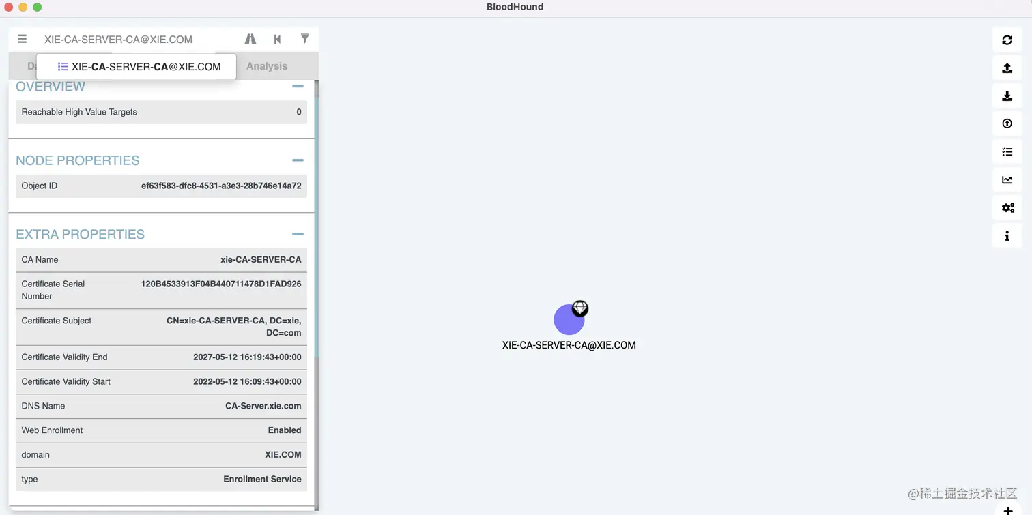Click the back arrow icon

tap(277, 39)
